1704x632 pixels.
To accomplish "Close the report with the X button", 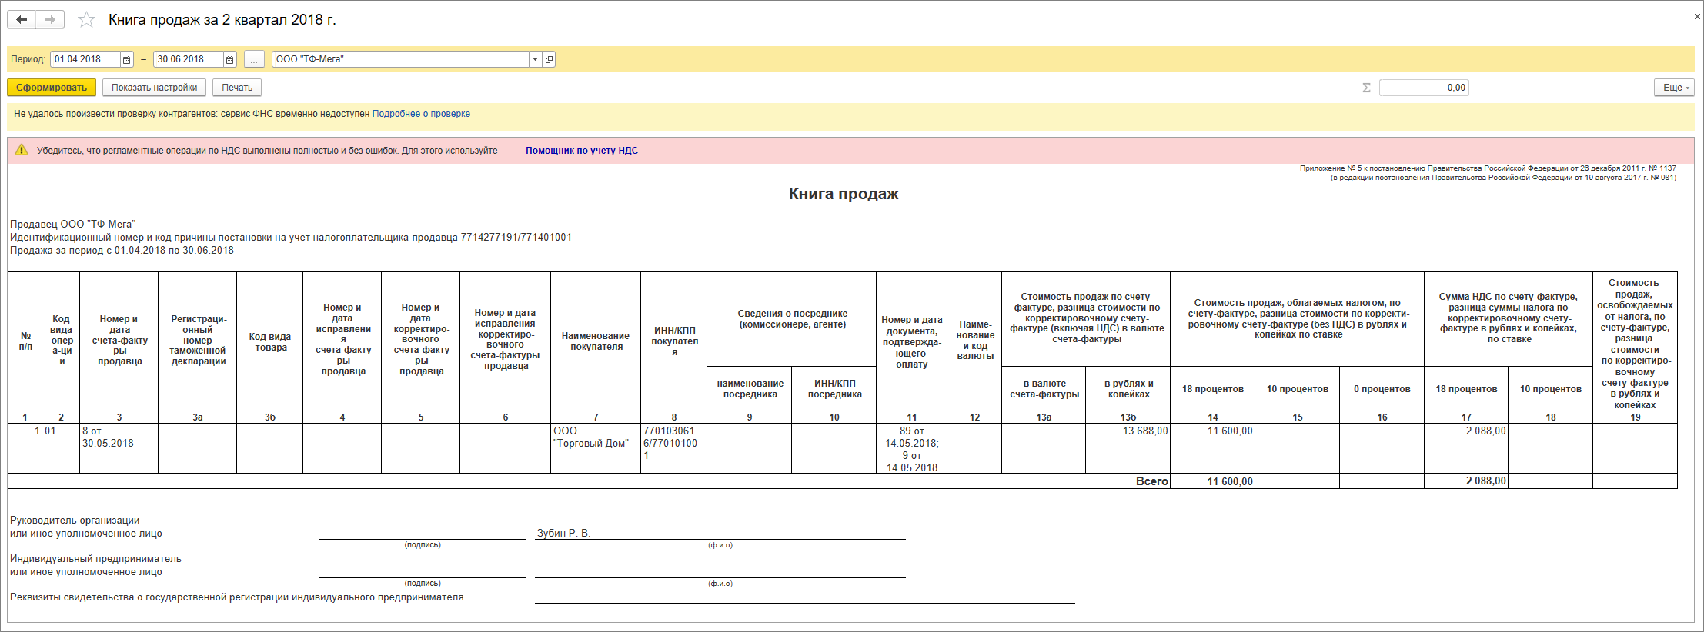I will coord(1697,16).
